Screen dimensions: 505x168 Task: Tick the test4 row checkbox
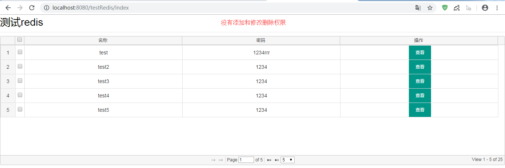(20, 95)
